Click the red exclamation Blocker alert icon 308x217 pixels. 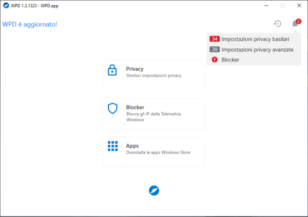pyautogui.click(x=215, y=60)
